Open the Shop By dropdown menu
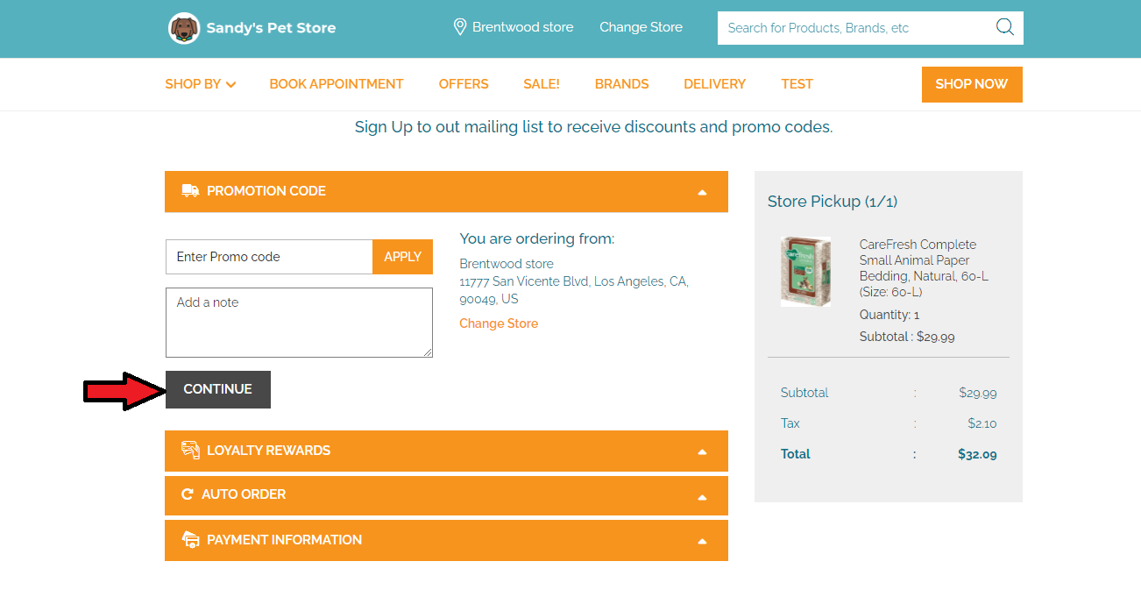Screen dimensions: 1141x604 200,84
